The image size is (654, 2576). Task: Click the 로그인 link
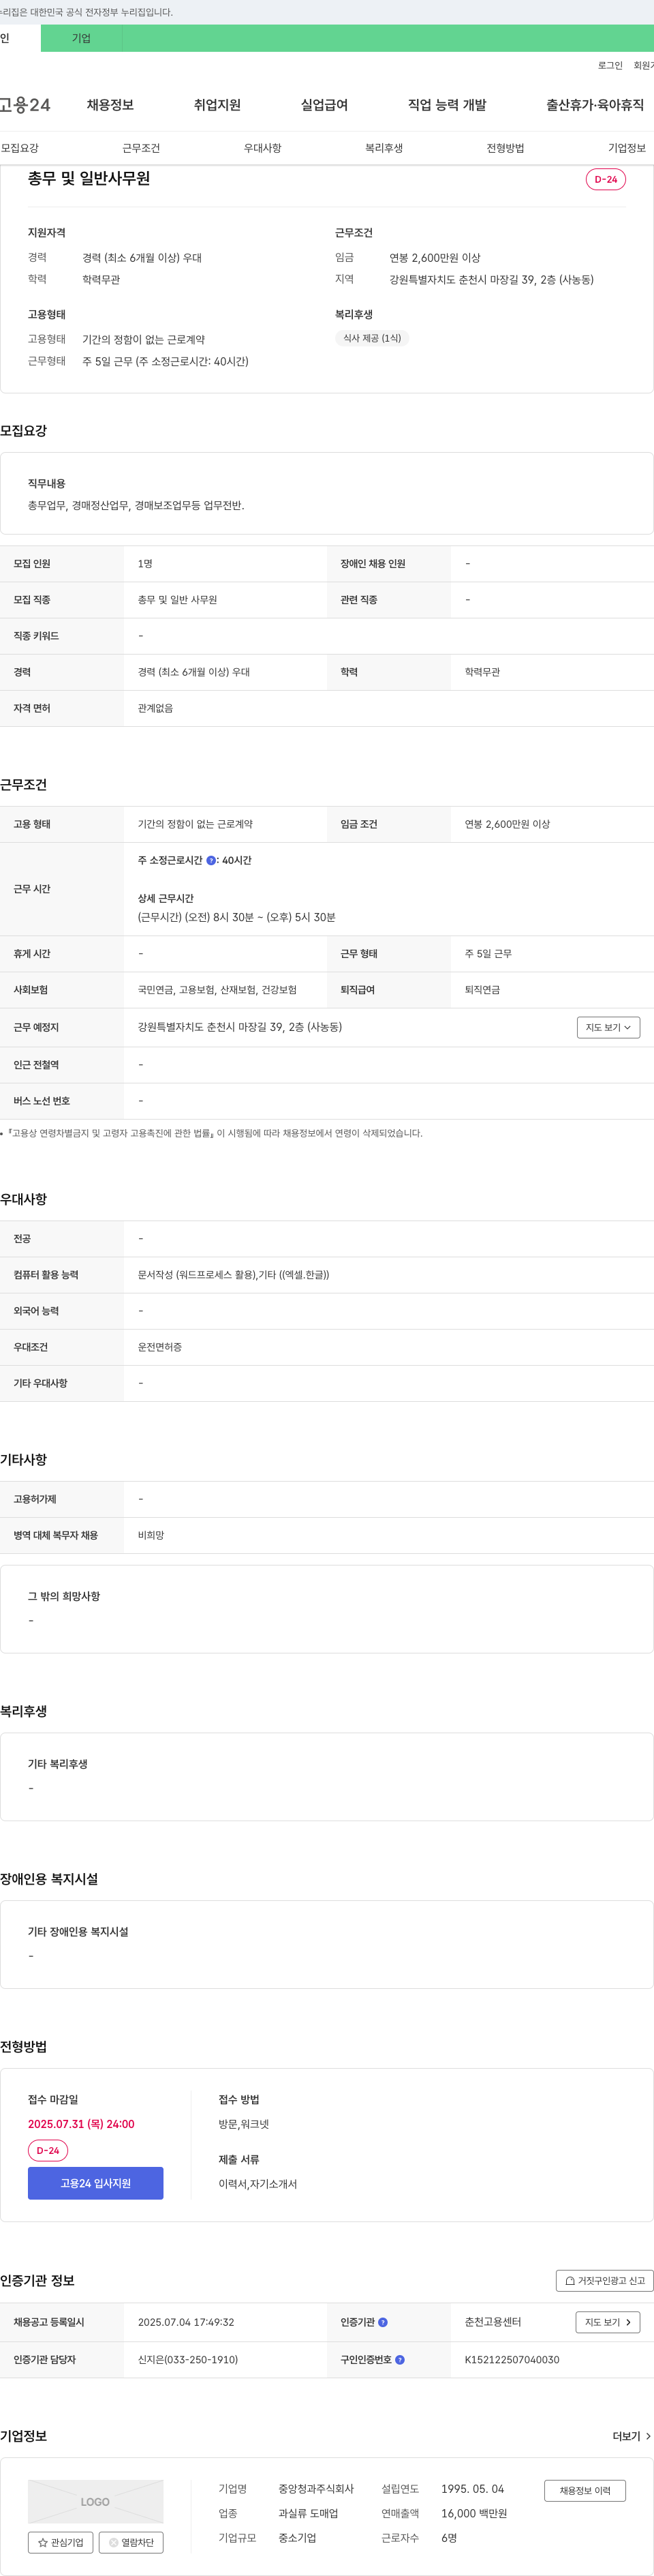coord(610,65)
